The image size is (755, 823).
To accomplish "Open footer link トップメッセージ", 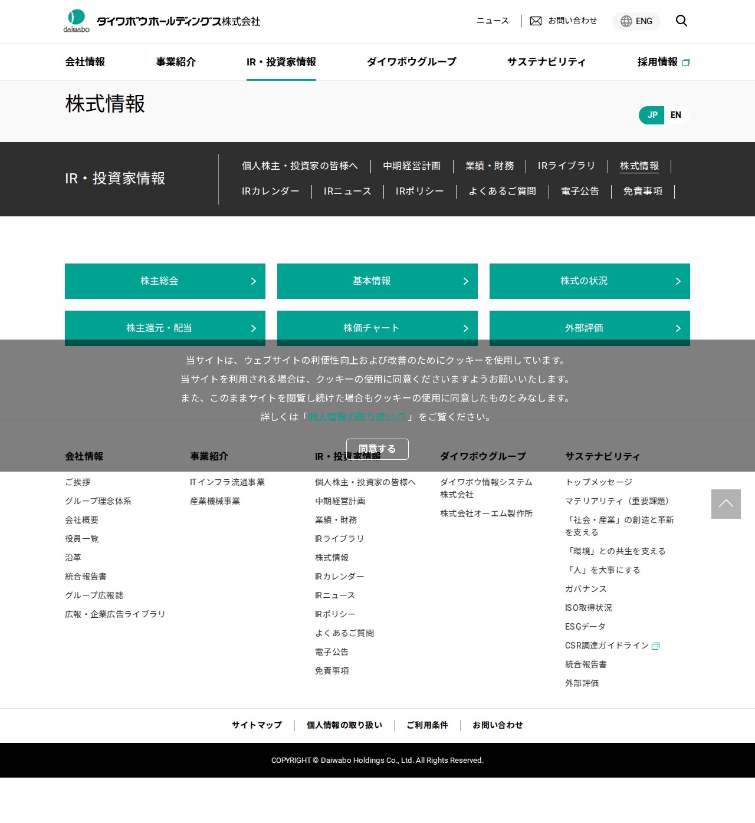I will (599, 482).
